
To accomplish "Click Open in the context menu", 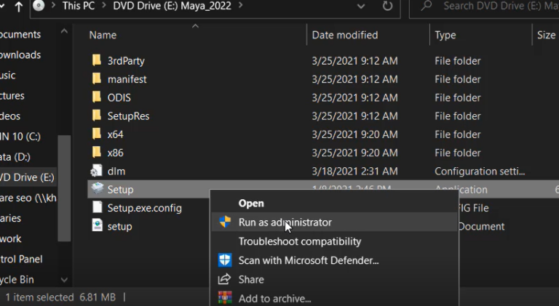I will click(x=251, y=204).
